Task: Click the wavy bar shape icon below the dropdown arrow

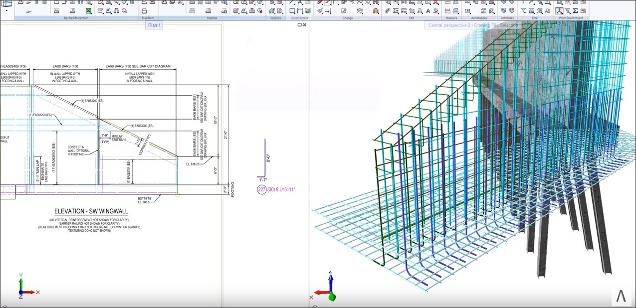Action: click(x=29, y=11)
